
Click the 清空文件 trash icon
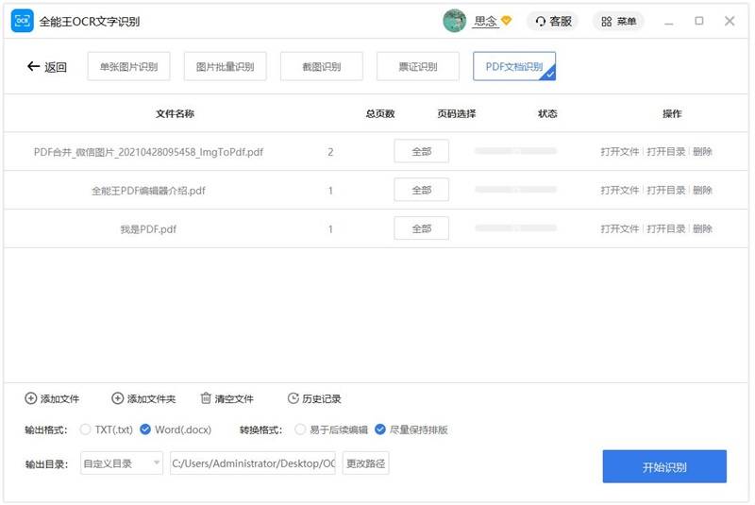[206, 398]
